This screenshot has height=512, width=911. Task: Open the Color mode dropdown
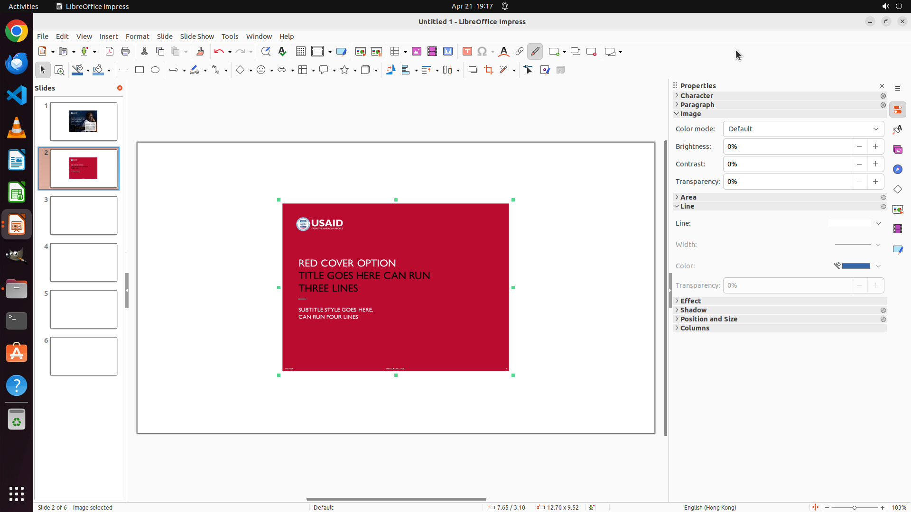803,129
